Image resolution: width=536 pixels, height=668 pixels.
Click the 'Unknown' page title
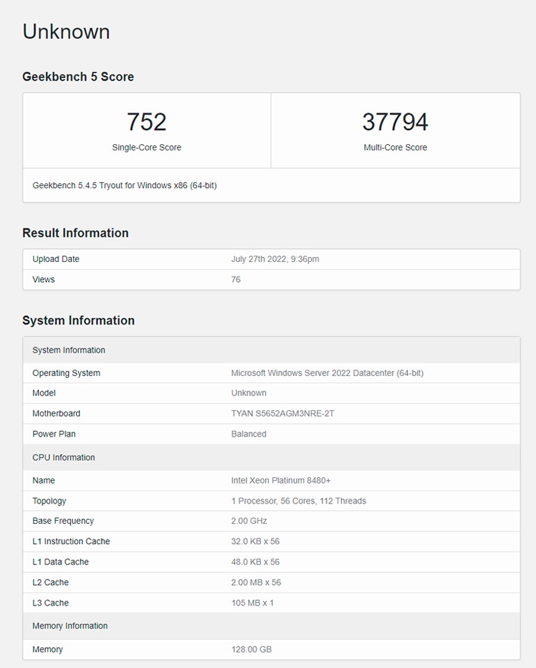(x=66, y=32)
